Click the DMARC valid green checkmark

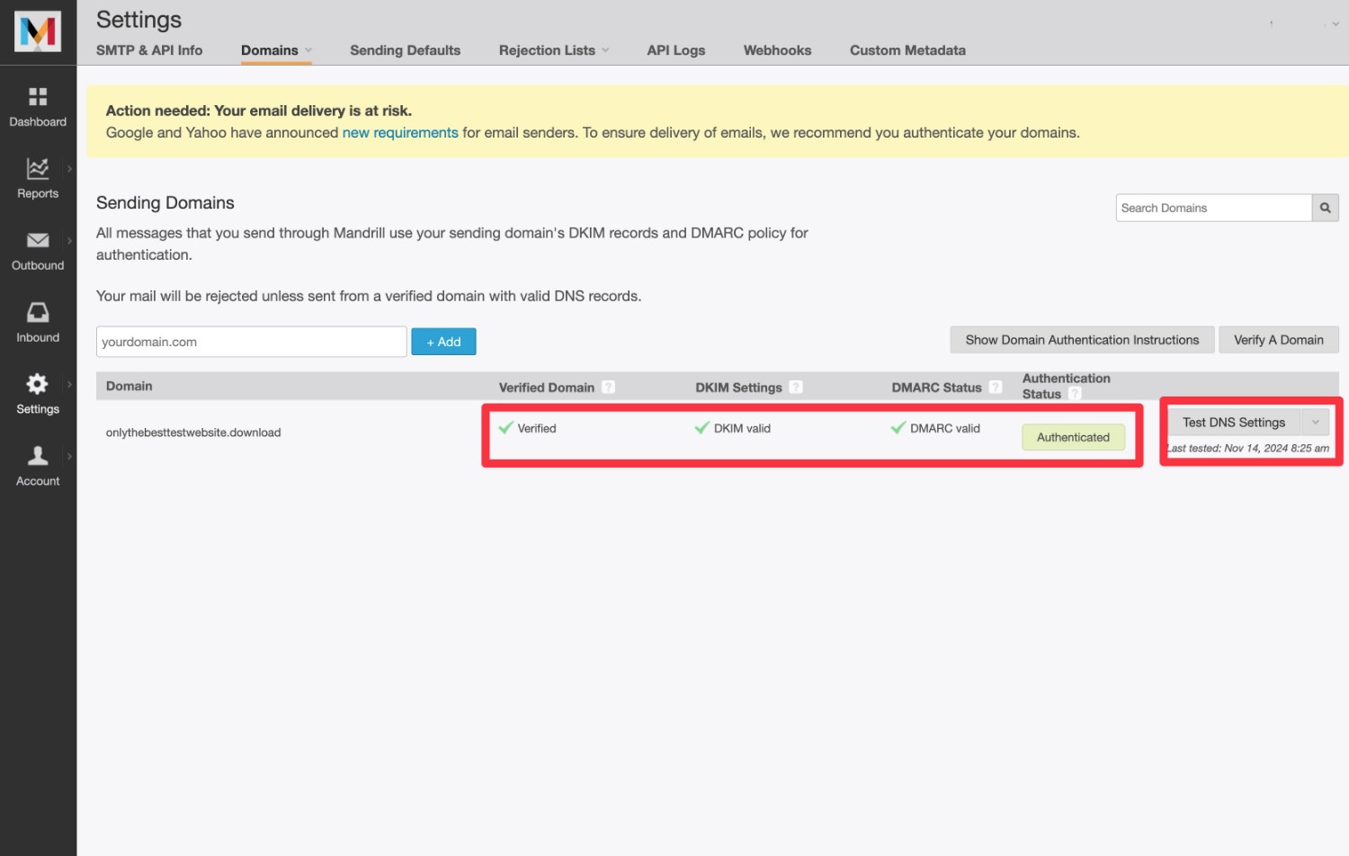pyautogui.click(x=898, y=428)
